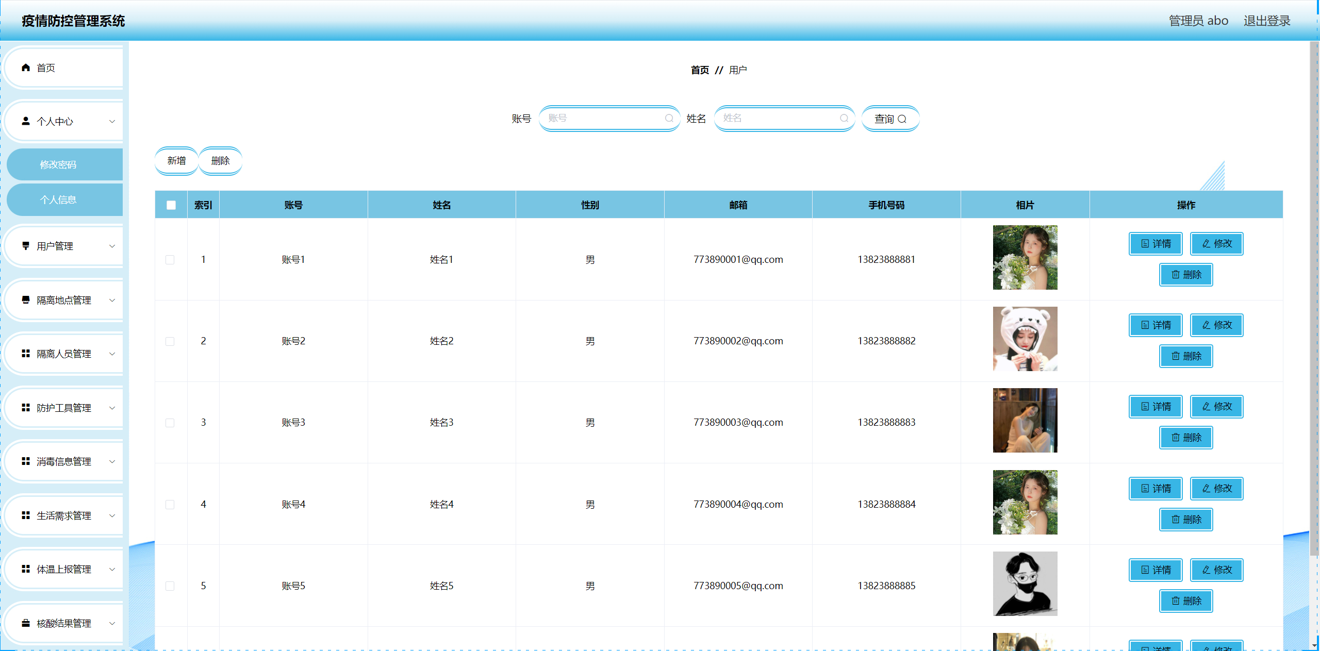Click the 消毒信息管理 sidebar icon

tap(25, 461)
